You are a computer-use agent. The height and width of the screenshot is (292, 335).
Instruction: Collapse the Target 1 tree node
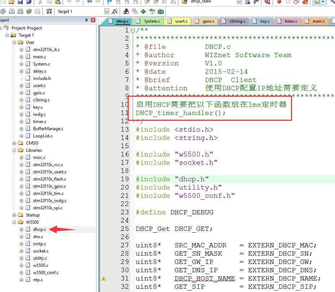click(x=7, y=35)
